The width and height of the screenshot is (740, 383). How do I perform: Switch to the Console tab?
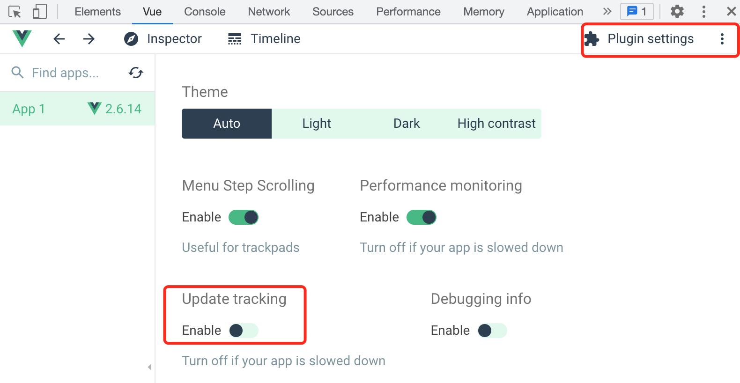tap(204, 11)
